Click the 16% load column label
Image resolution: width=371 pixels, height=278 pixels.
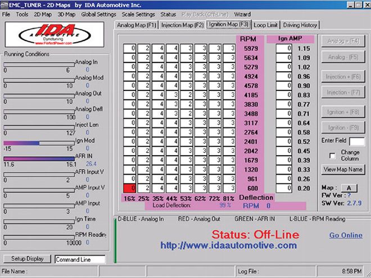coord(130,199)
